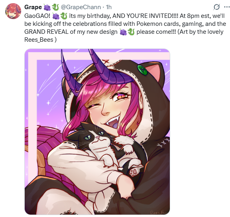Image resolution: width=230 pixels, height=217 pixels.
Task: Click the grape emoji after 'new design'
Action: coord(123,32)
